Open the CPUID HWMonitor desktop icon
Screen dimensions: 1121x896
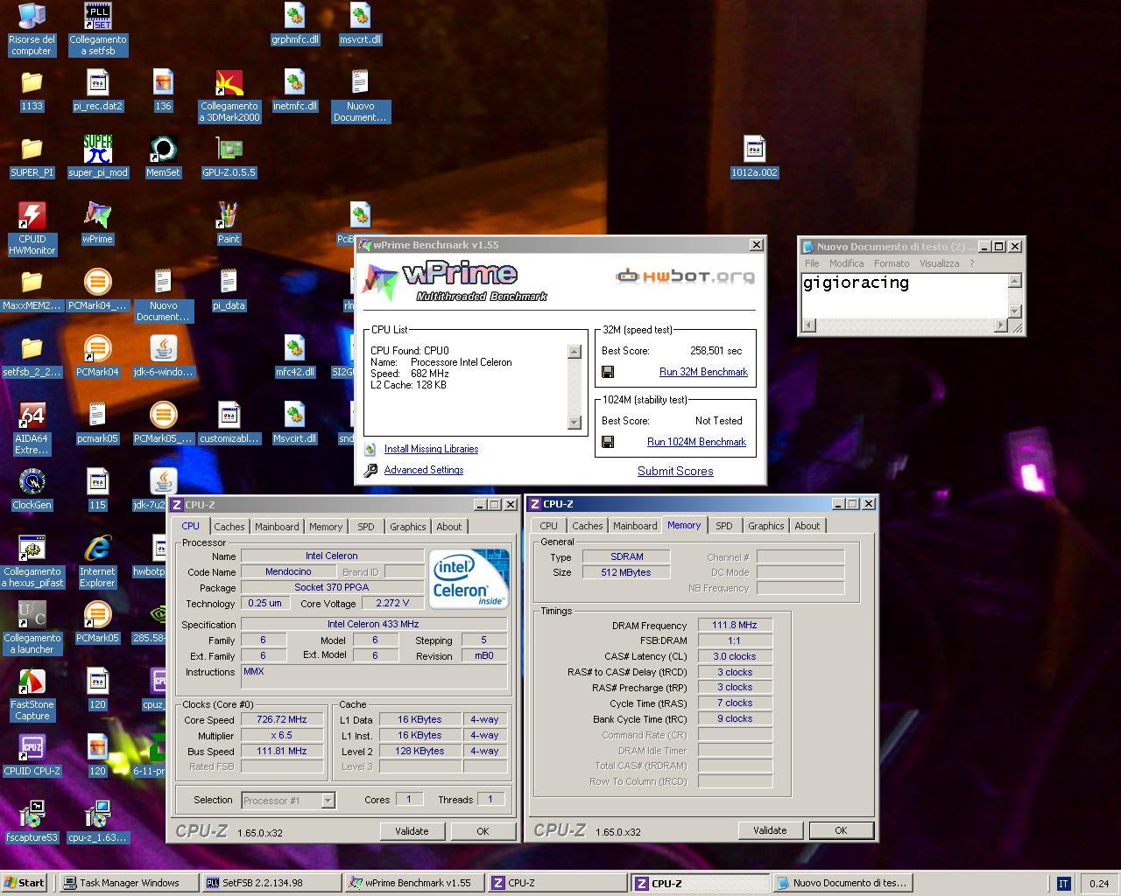(x=32, y=229)
